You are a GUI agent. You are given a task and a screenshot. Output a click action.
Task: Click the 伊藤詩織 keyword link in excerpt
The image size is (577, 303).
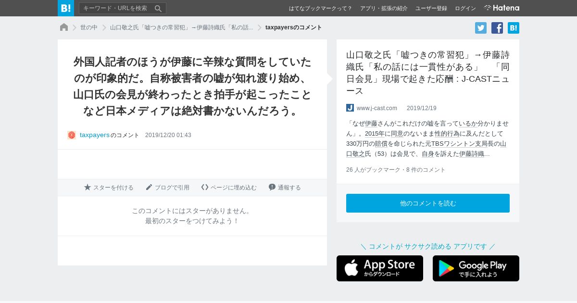pyautogui.click(x=472, y=154)
